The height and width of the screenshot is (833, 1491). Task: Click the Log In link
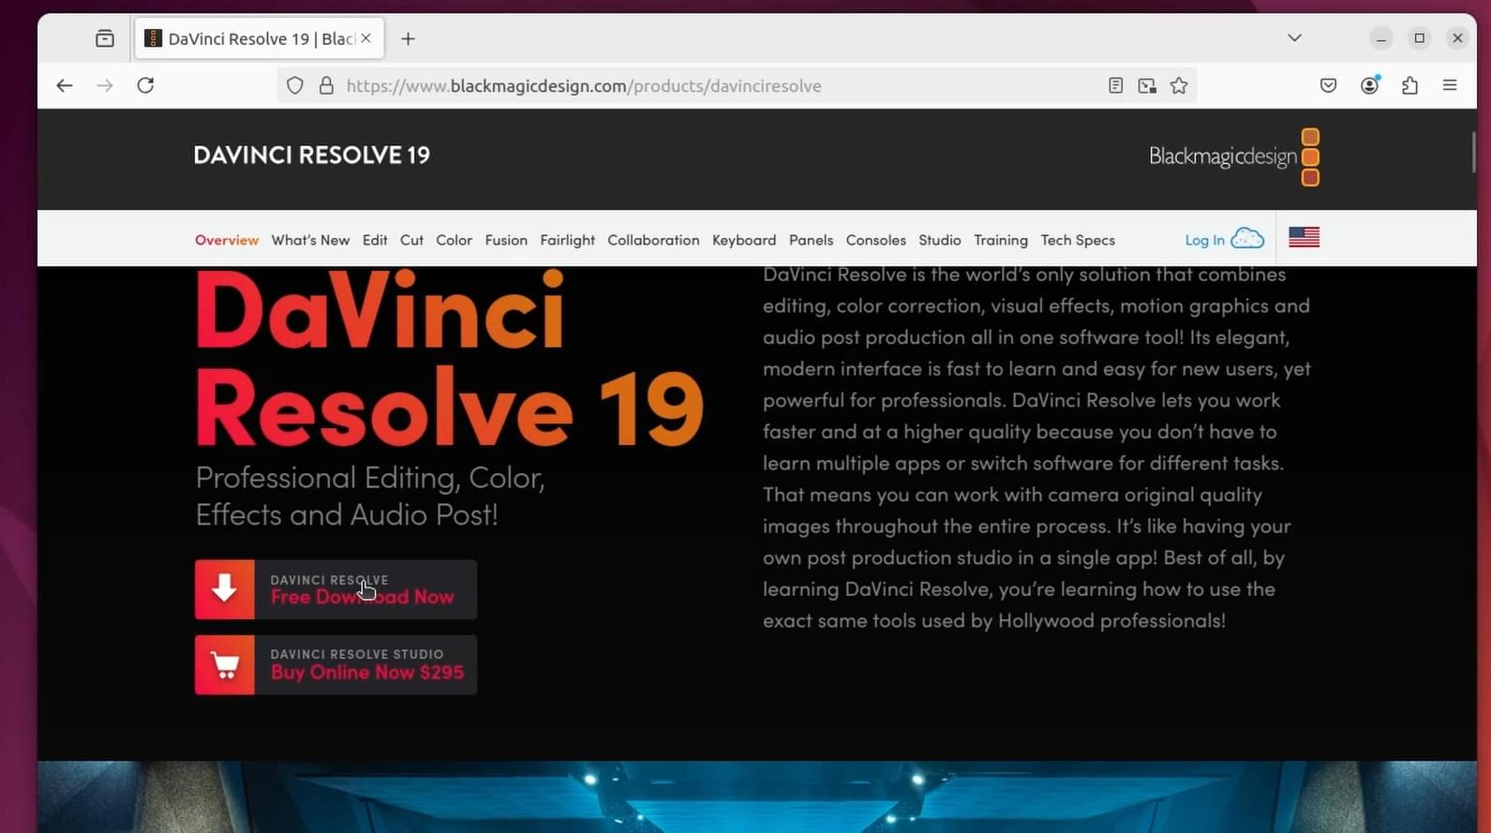pyautogui.click(x=1204, y=240)
